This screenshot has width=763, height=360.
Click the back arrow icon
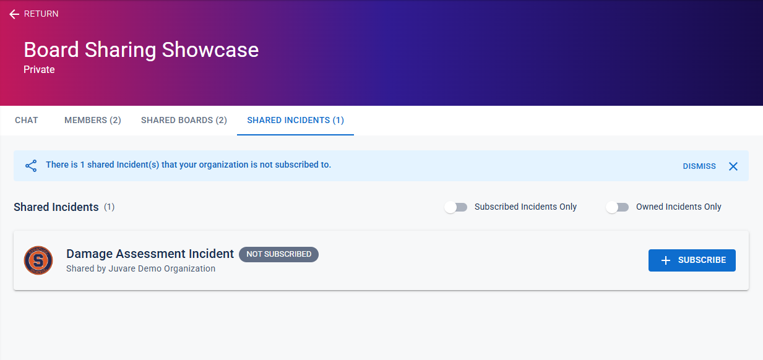pos(14,14)
